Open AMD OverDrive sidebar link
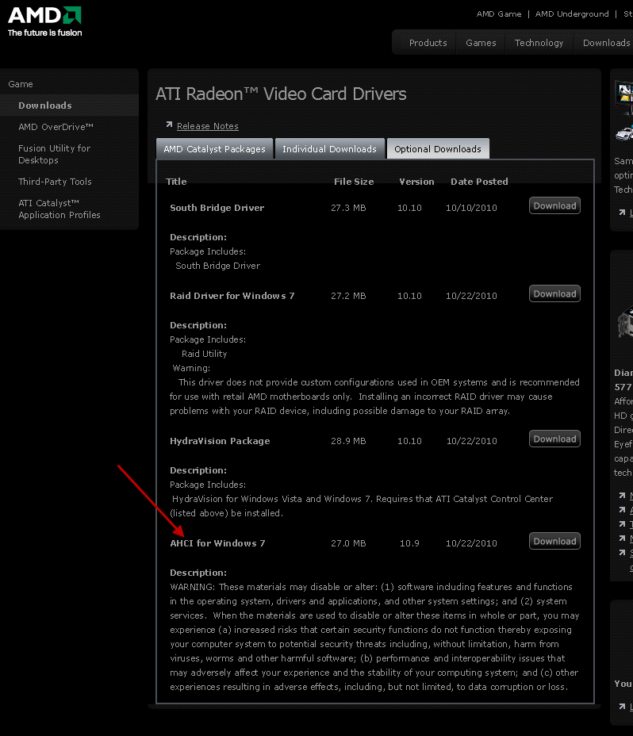The height and width of the screenshot is (736, 633). [56, 127]
